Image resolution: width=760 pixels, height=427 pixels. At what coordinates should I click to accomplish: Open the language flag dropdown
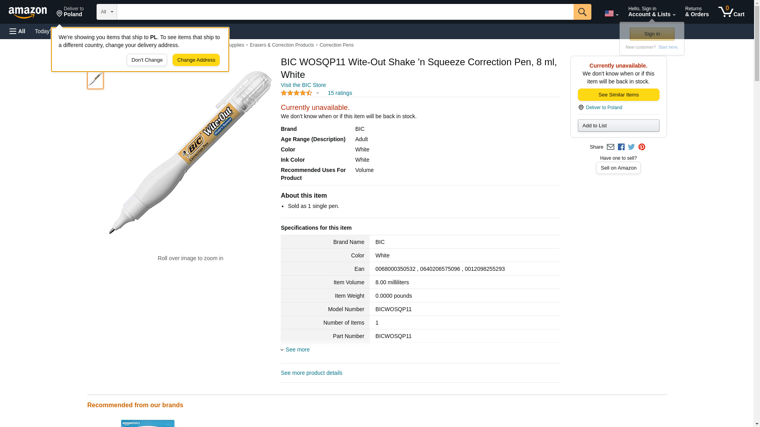pyautogui.click(x=611, y=13)
